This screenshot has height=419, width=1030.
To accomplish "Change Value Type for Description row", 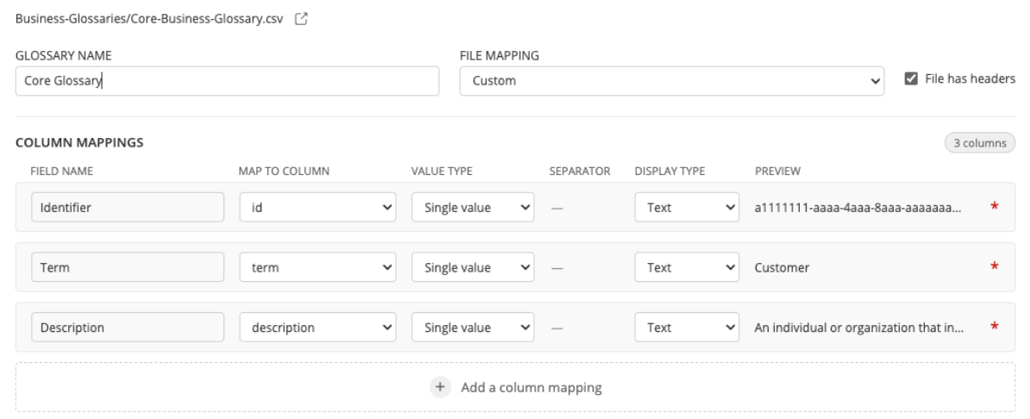I will [x=473, y=328].
